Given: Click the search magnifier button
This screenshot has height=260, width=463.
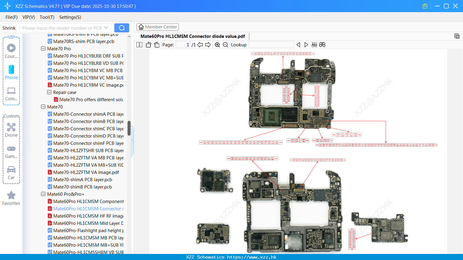Looking at the screenshot, I should pos(122,28).
